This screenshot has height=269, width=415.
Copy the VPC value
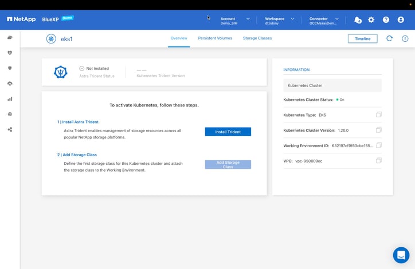click(x=378, y=161)
